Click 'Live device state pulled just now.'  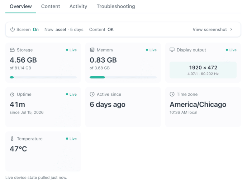36,178
